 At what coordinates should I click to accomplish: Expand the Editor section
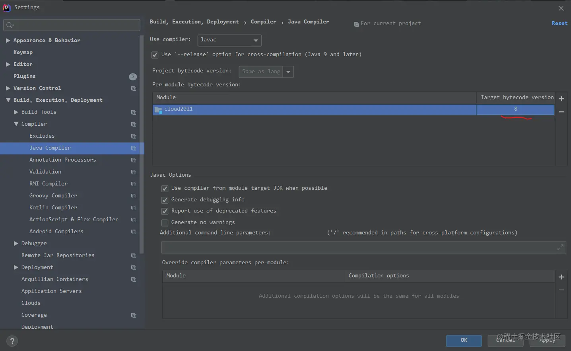tap(8, 64)
